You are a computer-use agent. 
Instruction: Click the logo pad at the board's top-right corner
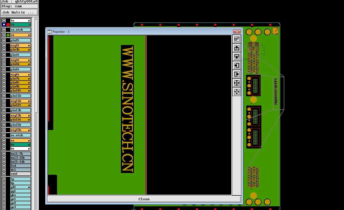(275, 31)
